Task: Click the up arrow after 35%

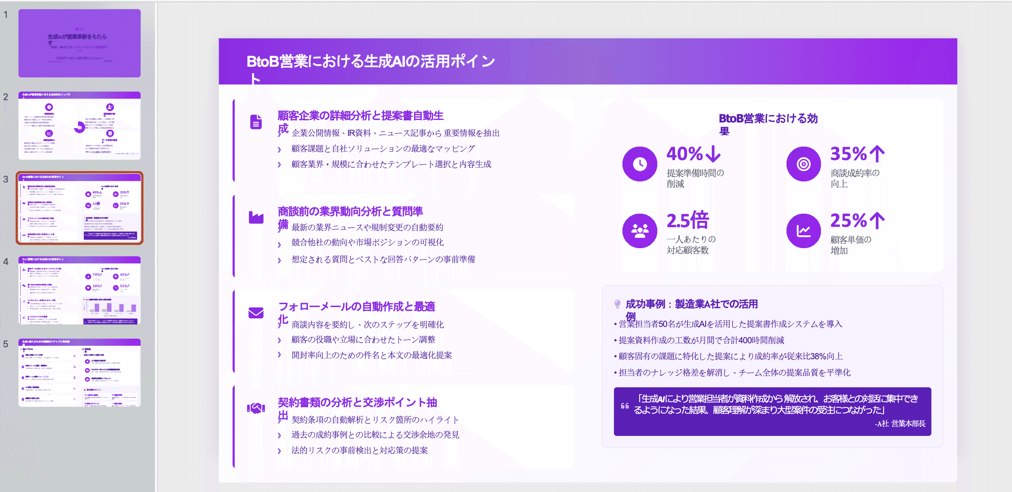Action: (x=877, y=154)
